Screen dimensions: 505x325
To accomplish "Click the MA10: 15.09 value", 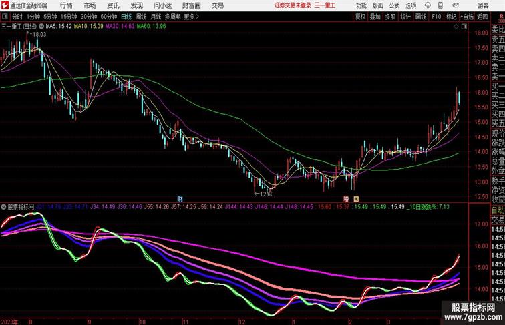I will 89,27.
